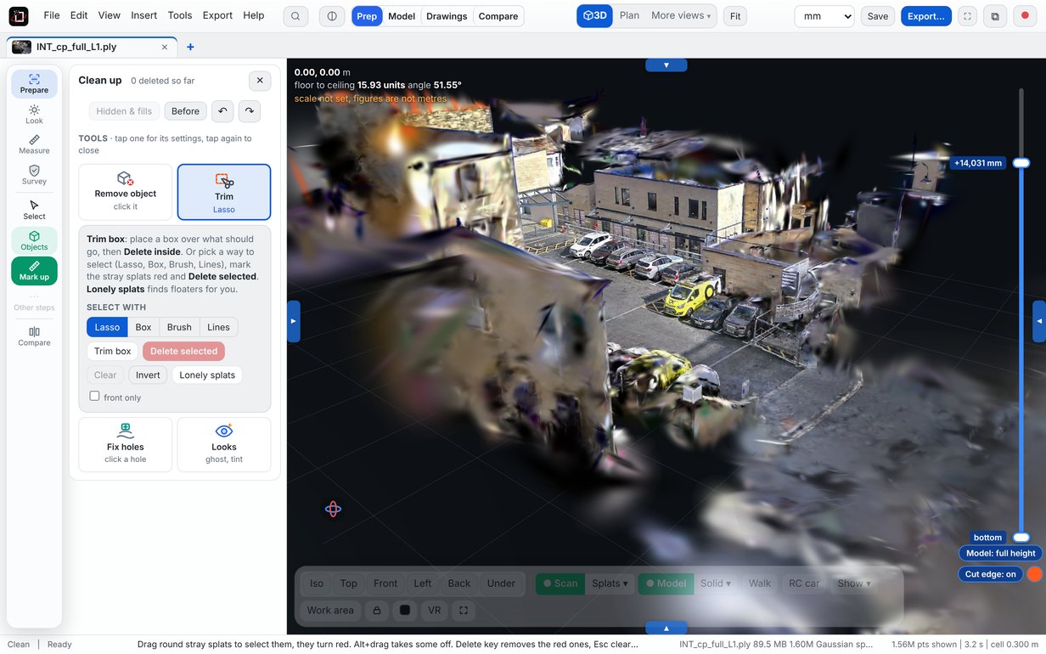This screenshot has width=1046, height=654.
Task: Click the Trim box button
Action: (x=112, y=351)
